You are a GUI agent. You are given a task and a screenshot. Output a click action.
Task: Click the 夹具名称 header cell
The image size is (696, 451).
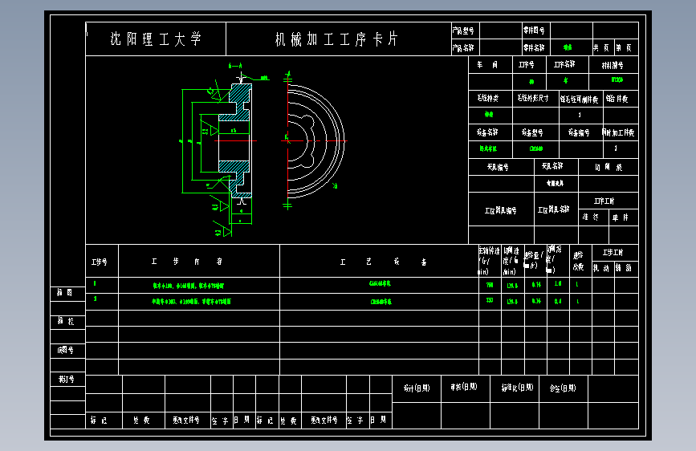coord(556,166)
